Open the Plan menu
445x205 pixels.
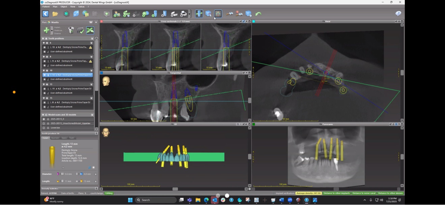pyautogui.click(x=55, y=7)
